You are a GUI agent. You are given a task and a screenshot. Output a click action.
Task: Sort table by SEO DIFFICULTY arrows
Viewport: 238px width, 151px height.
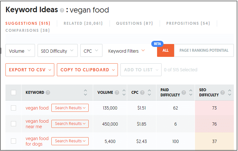230,93
